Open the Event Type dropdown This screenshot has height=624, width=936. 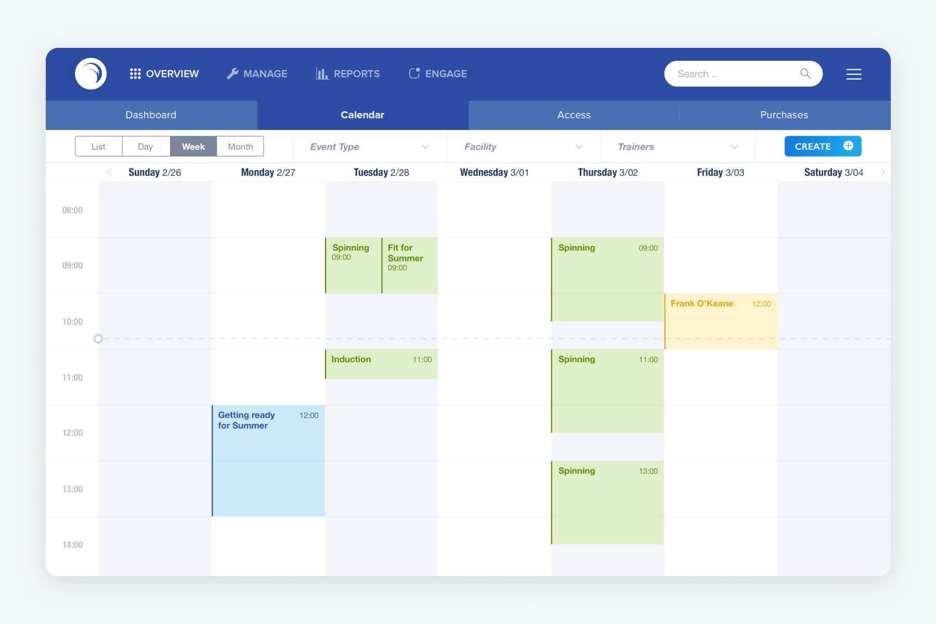370,147
